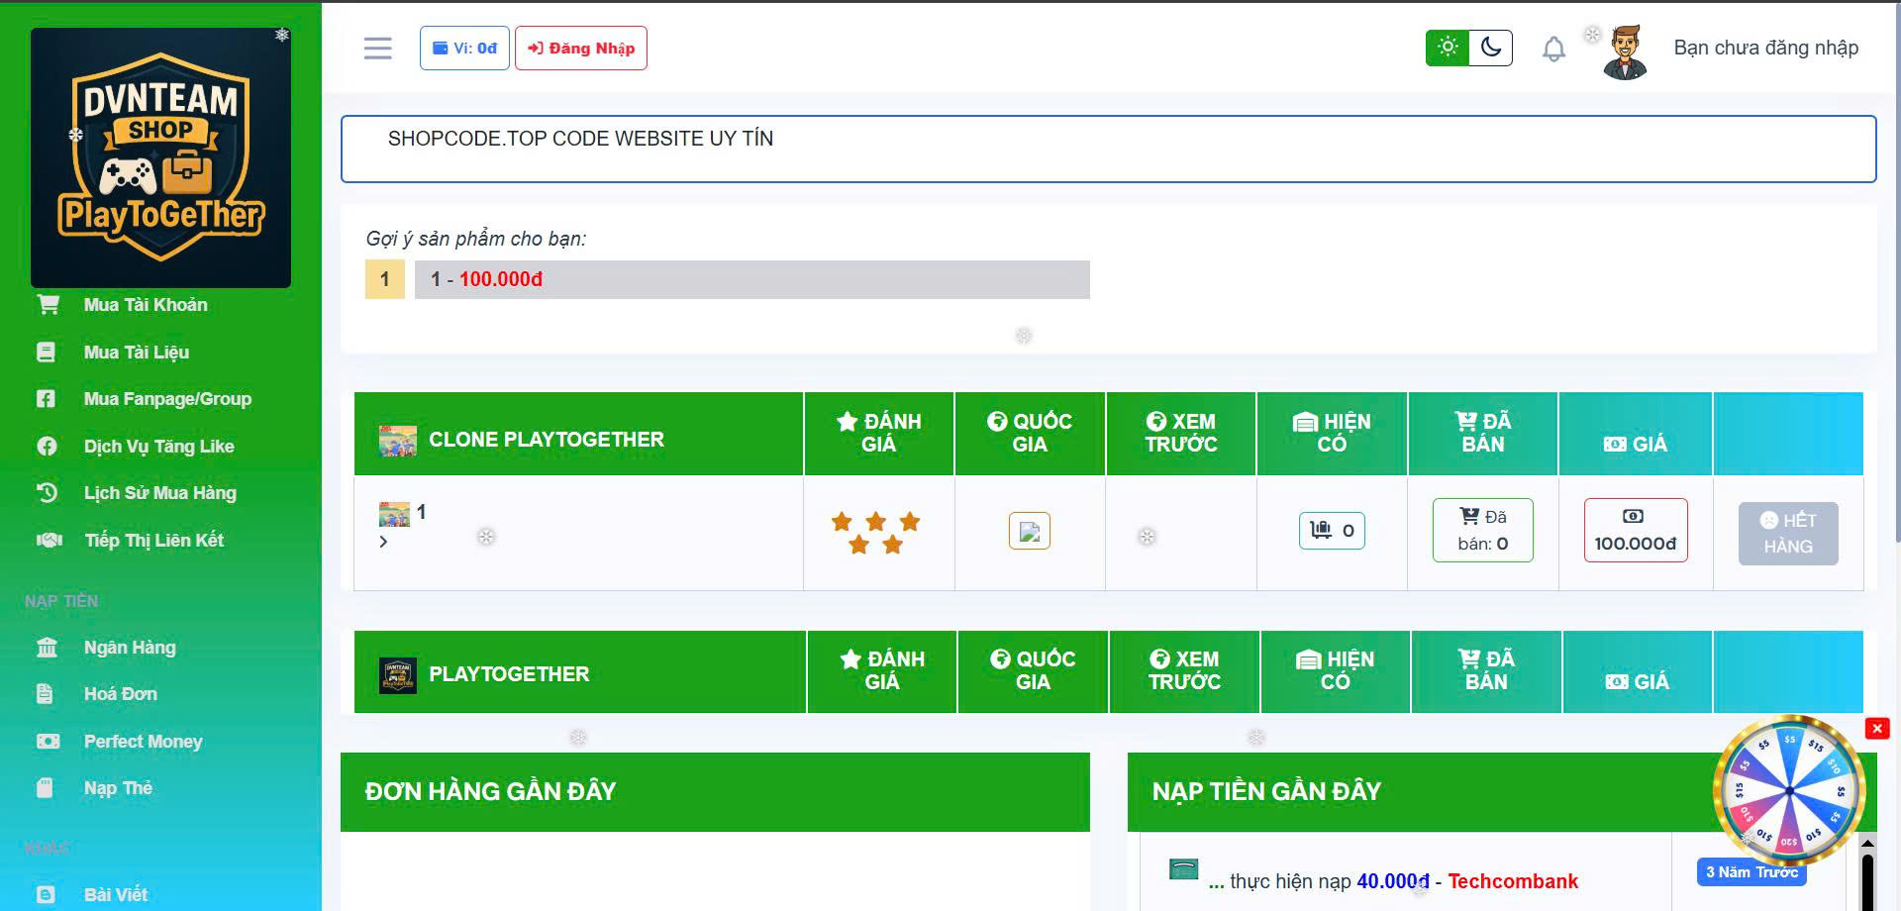Open Mua Fanpage/Group menu item

tap(167, 399)
